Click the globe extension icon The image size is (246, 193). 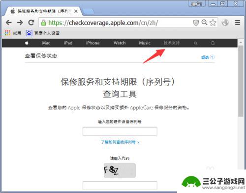225,23
